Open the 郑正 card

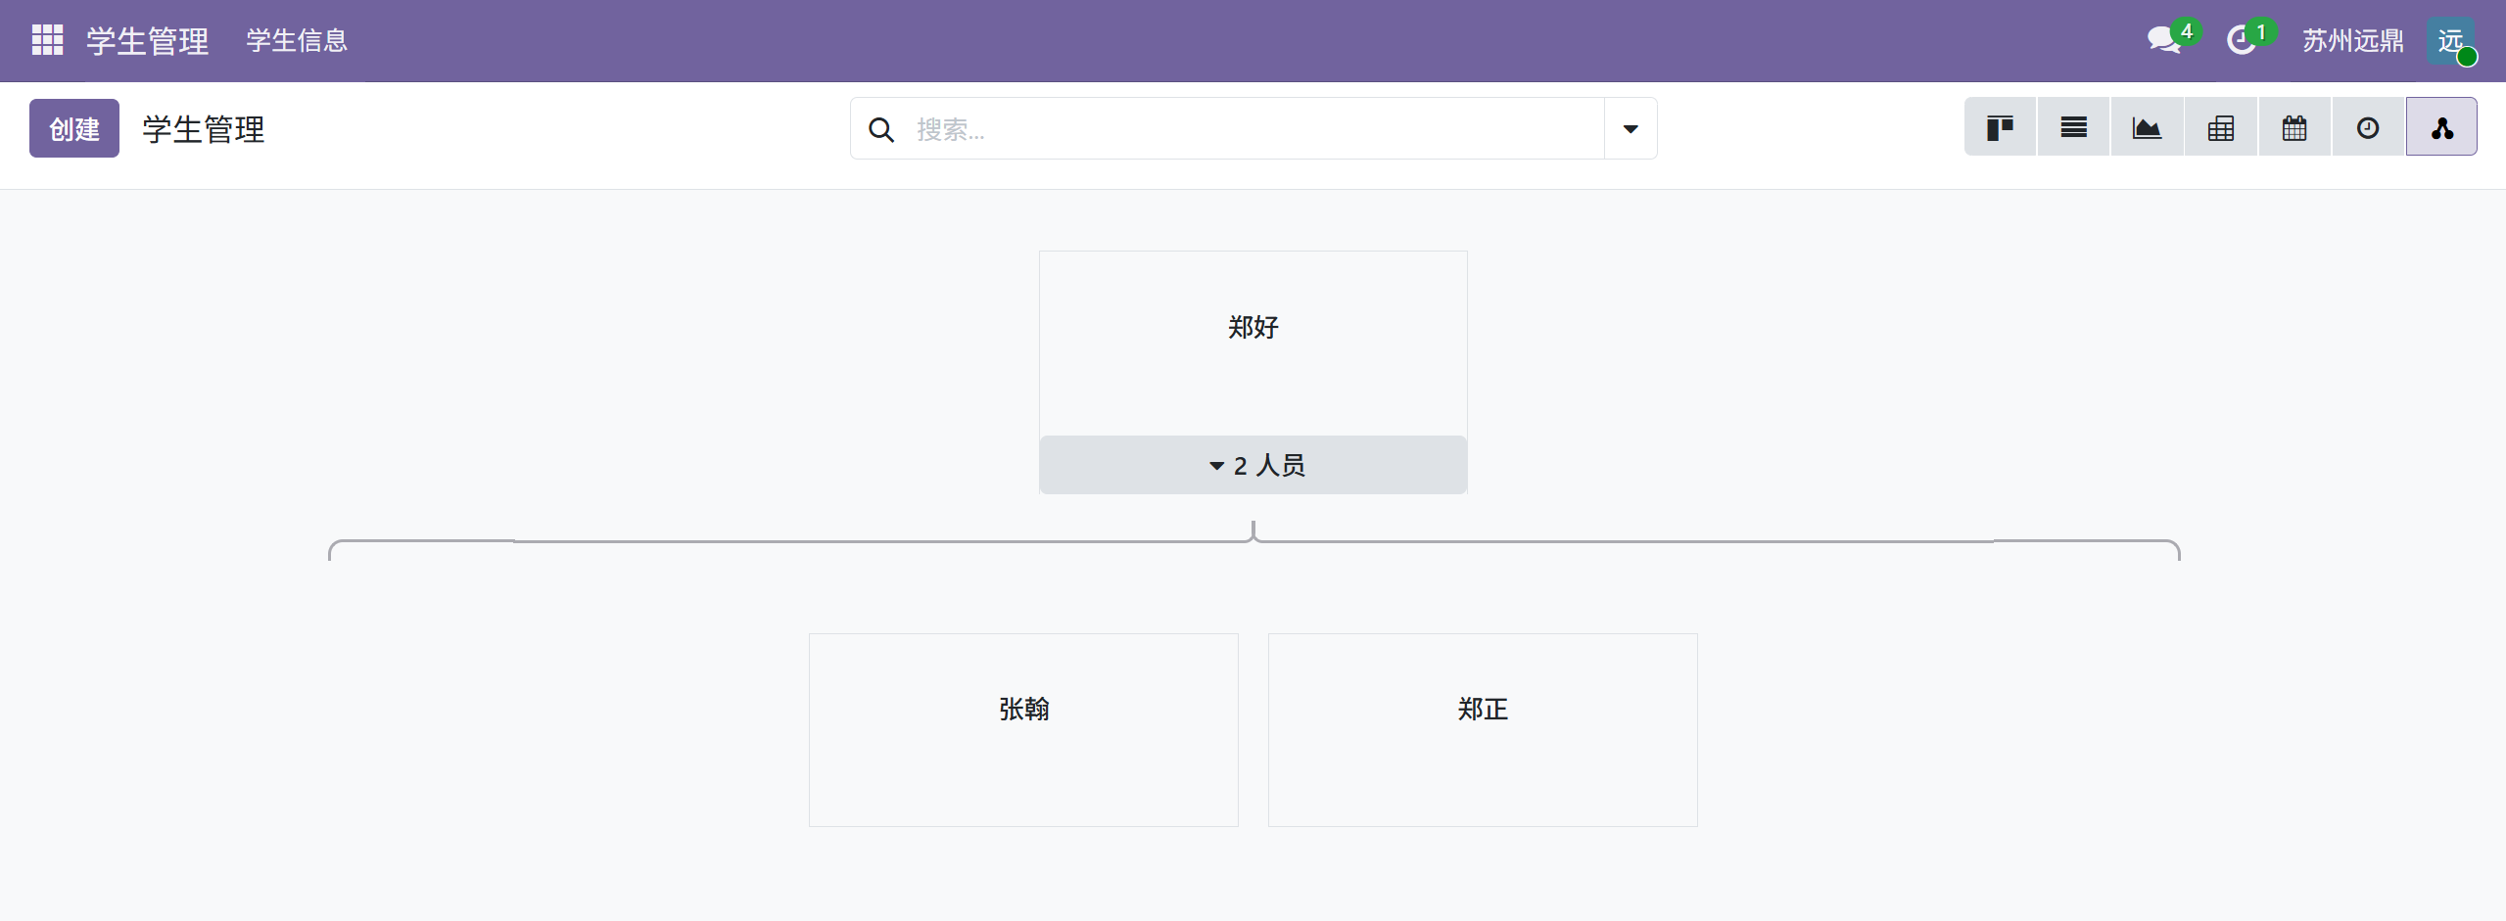[1483, 730]
